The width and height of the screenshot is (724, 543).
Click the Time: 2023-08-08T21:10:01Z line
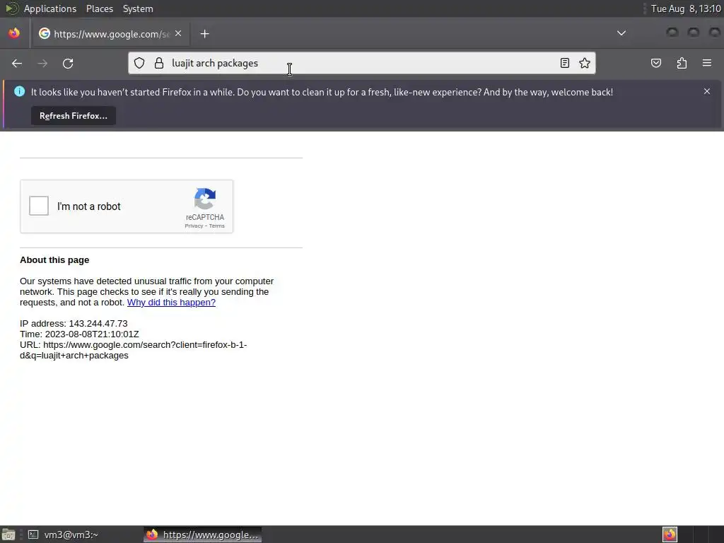point(79,334)
